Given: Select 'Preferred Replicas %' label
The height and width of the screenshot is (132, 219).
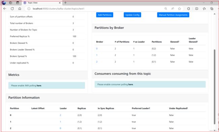Looking at the screenshot, I should (x=20, y=36).
